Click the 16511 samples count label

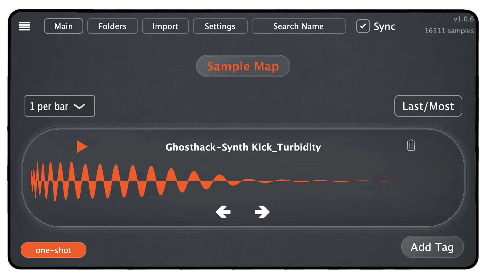(x=449, y=31)
